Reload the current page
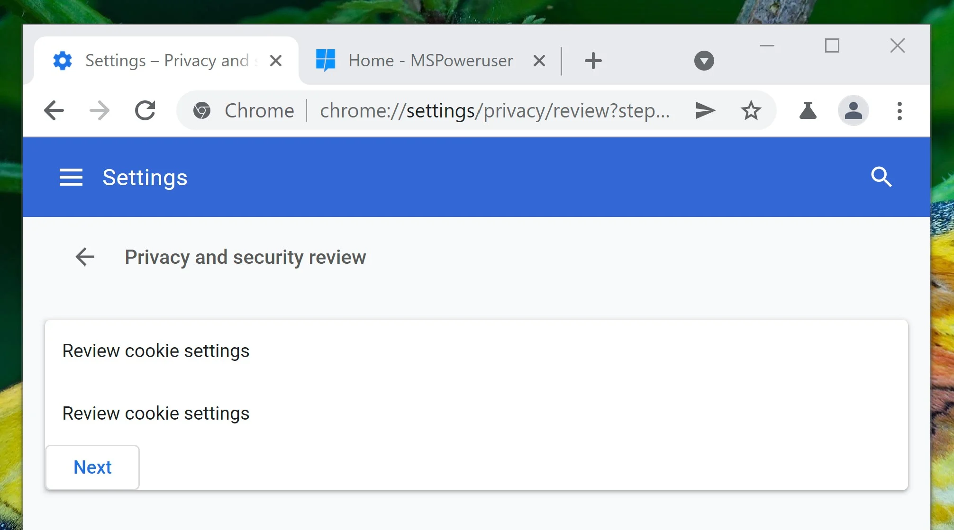The width and height of the screenshot is (954, 530). pos(145,111)
